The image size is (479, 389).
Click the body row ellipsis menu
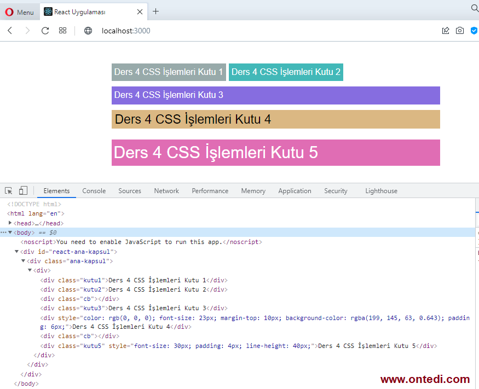coord(3,233)
